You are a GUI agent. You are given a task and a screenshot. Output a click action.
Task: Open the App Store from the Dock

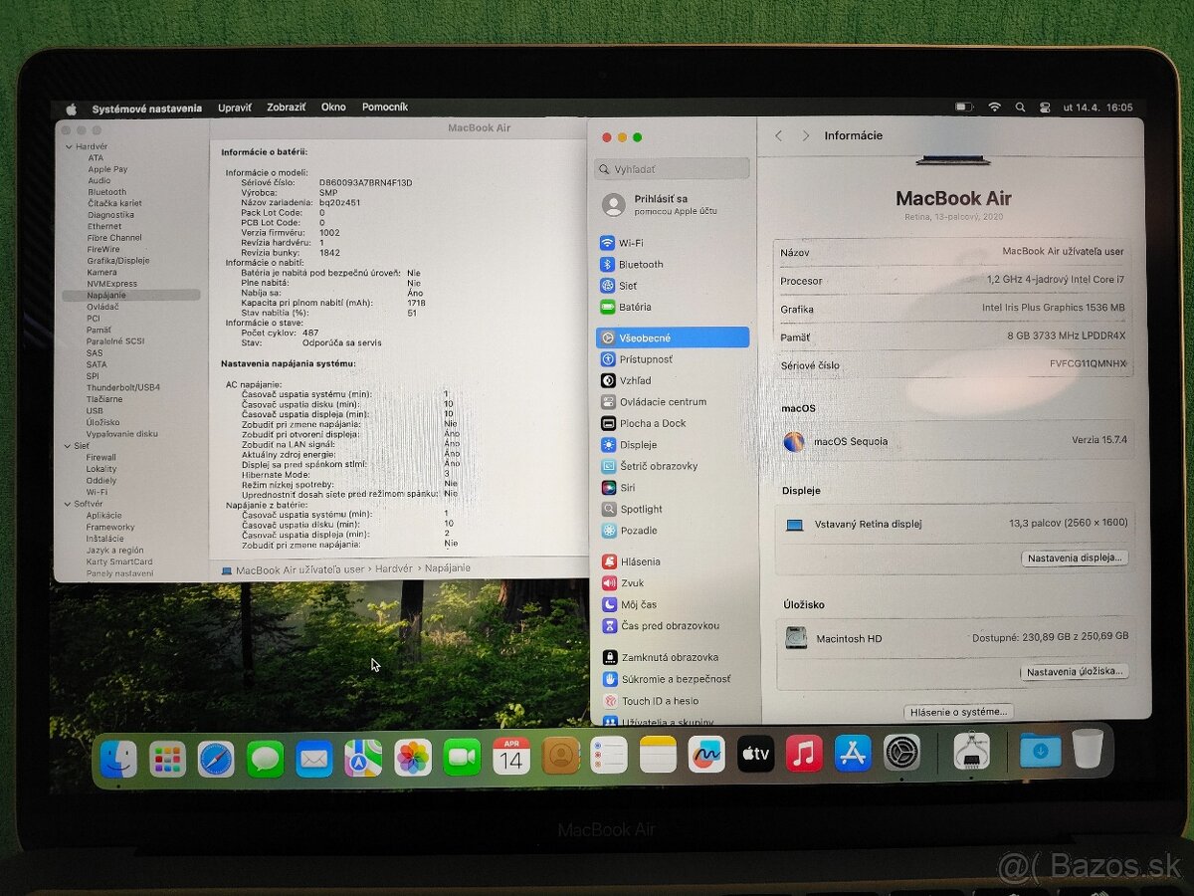click(x=853, y=755)
